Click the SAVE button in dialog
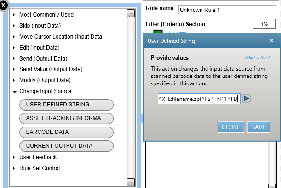 [258, 127]
